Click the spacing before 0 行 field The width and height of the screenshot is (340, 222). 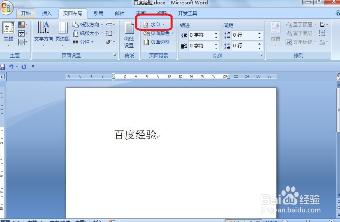245,35
